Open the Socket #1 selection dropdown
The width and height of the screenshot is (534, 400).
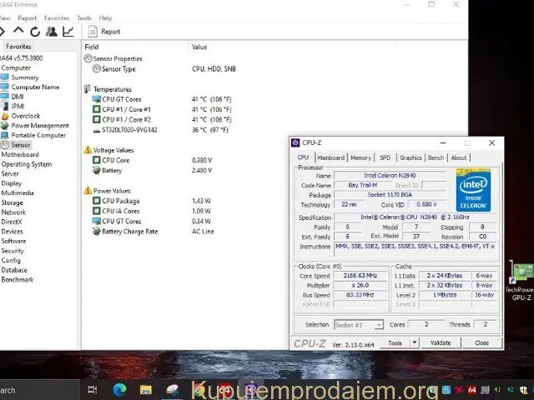[x=358, y=325]
